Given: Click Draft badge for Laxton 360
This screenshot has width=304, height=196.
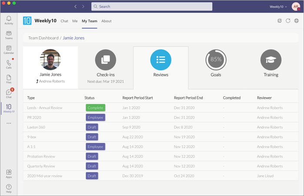Looking at the screenshot, I should point(92,127).
